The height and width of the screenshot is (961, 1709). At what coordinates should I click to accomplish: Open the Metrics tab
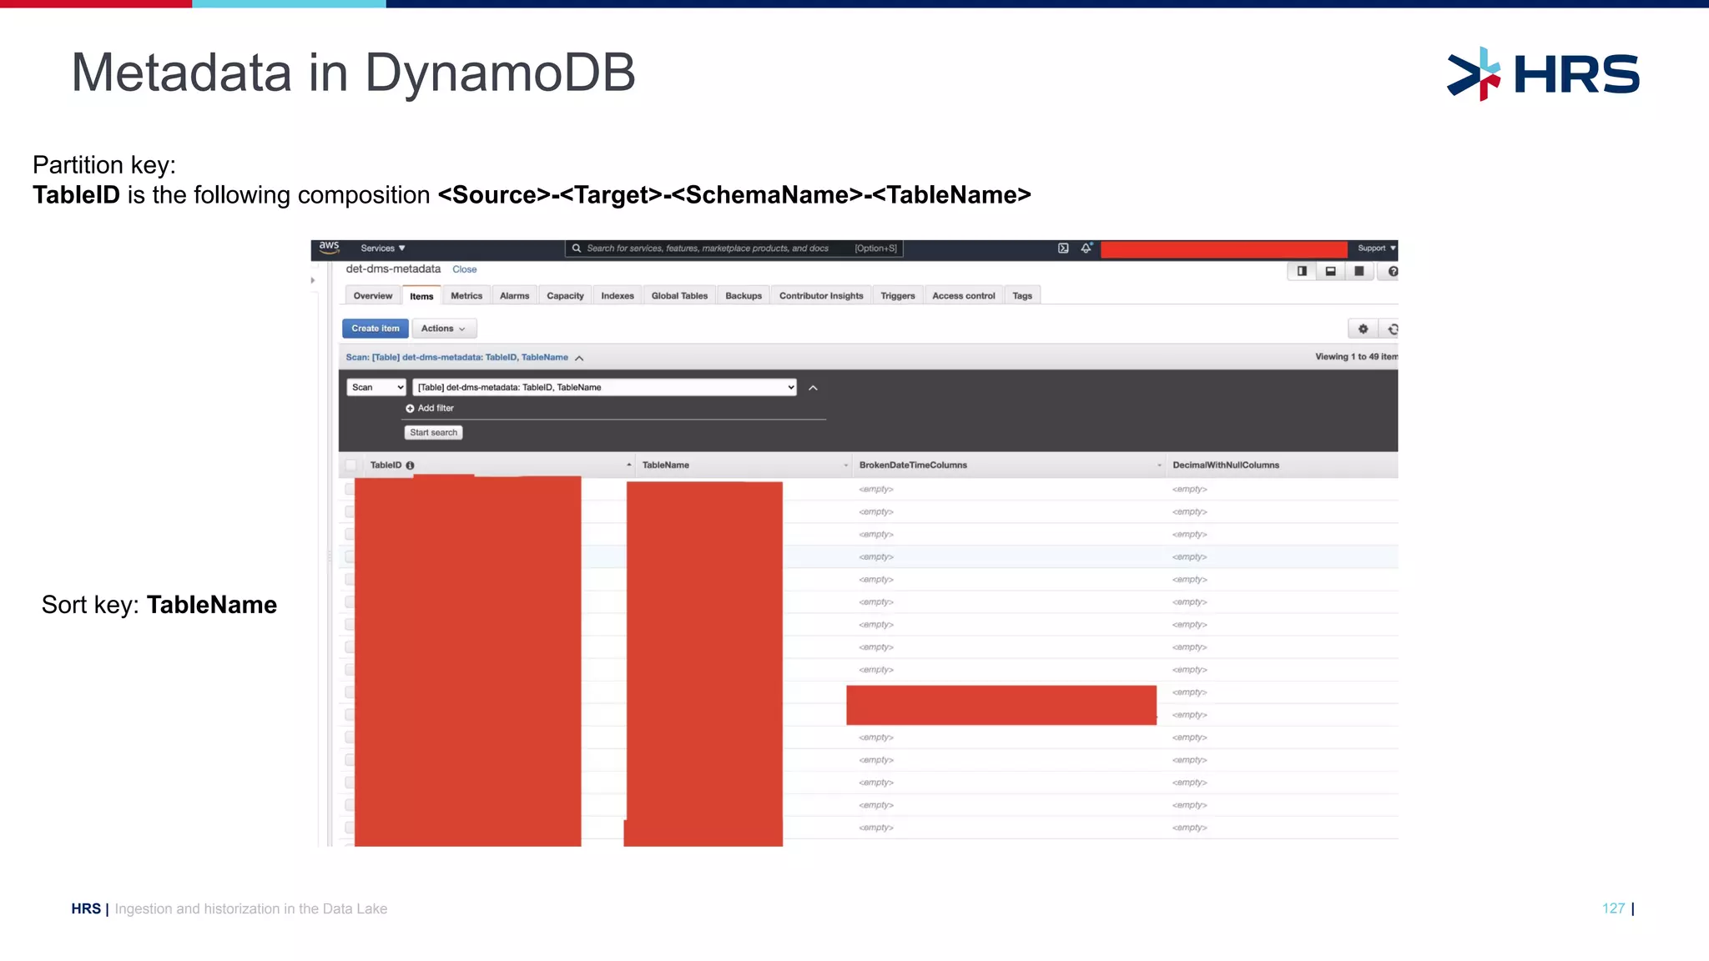click(466, 296)
